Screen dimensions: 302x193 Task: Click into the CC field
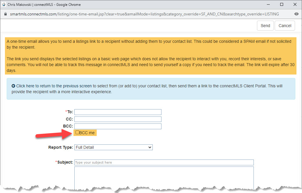click(118, 119)
